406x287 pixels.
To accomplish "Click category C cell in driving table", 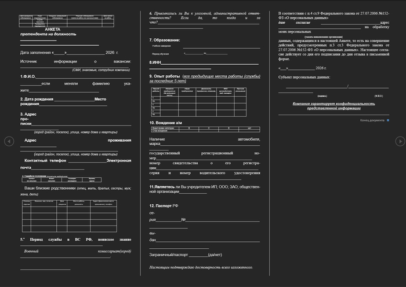I will click(209, 128).
